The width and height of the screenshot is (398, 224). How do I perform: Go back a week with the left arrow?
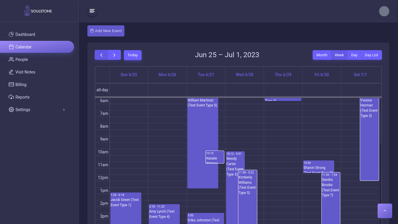tap(101, 55)
